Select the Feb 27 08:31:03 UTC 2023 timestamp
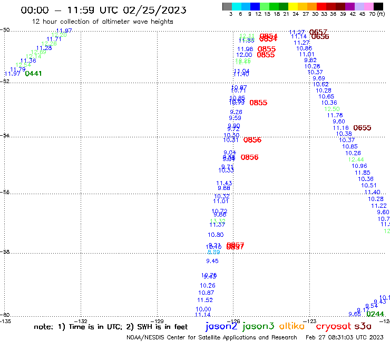 coord(345,337)
